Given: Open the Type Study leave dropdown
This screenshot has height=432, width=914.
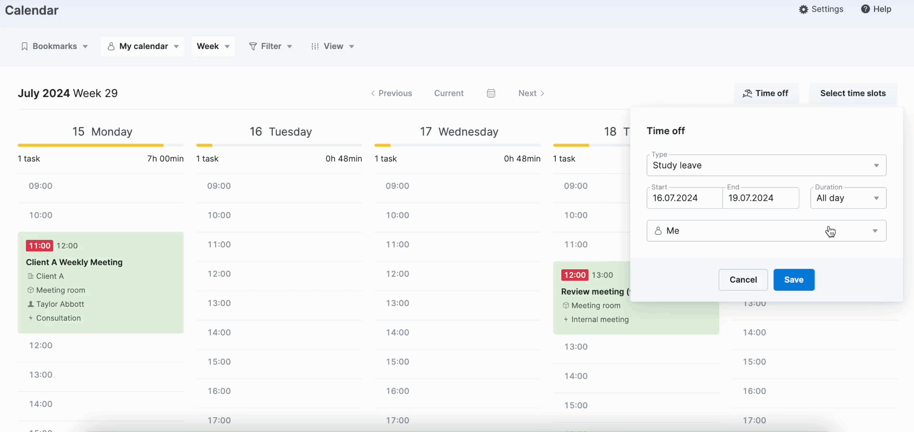Looking at the screenshot, I should 766,166.
